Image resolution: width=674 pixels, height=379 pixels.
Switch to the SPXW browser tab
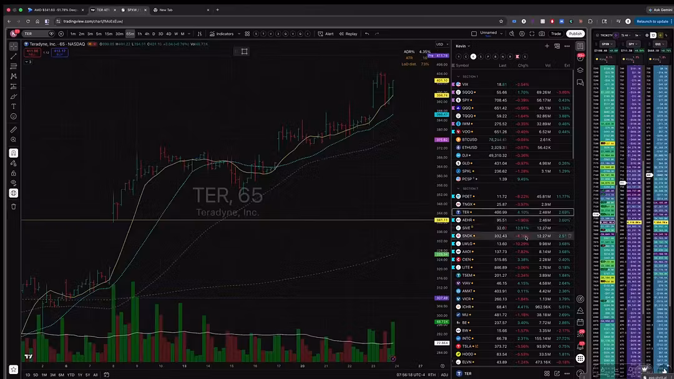coord(134,9)
